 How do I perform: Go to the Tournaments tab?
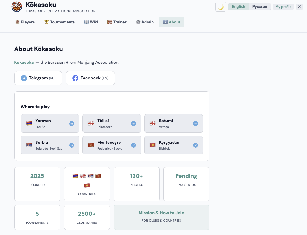(59, 22)
